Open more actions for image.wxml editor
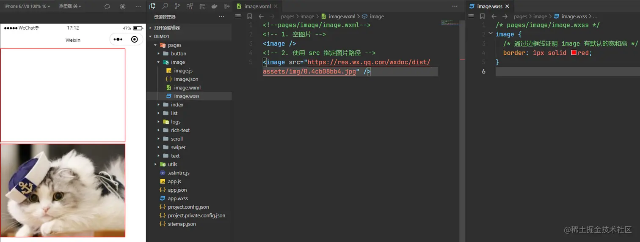Screen dimensions: 640x242 click(455, 6)
